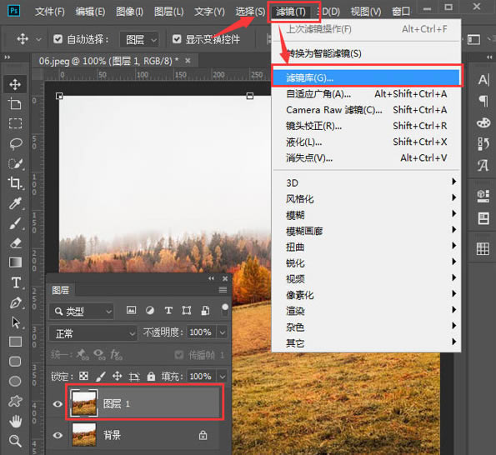Open the Color palette panel icon

(x=483, y=122)
